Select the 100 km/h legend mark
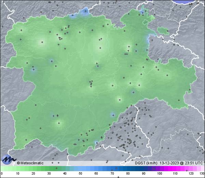 coord(159,174)
